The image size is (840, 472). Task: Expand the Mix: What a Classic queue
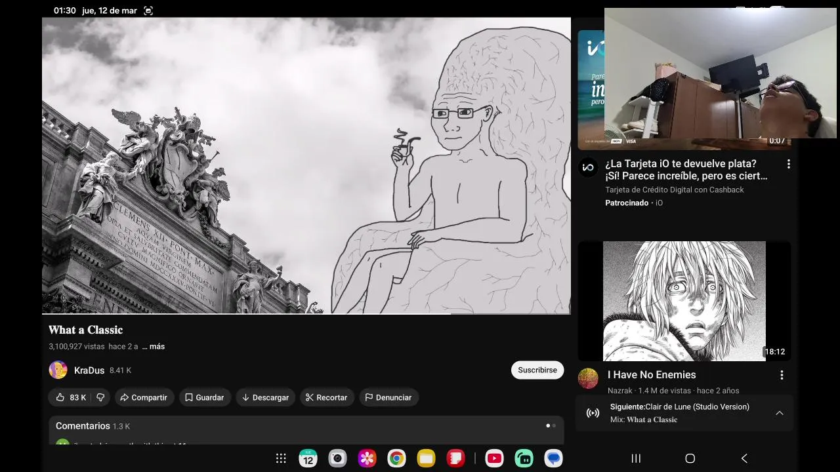tap(780, 413)
